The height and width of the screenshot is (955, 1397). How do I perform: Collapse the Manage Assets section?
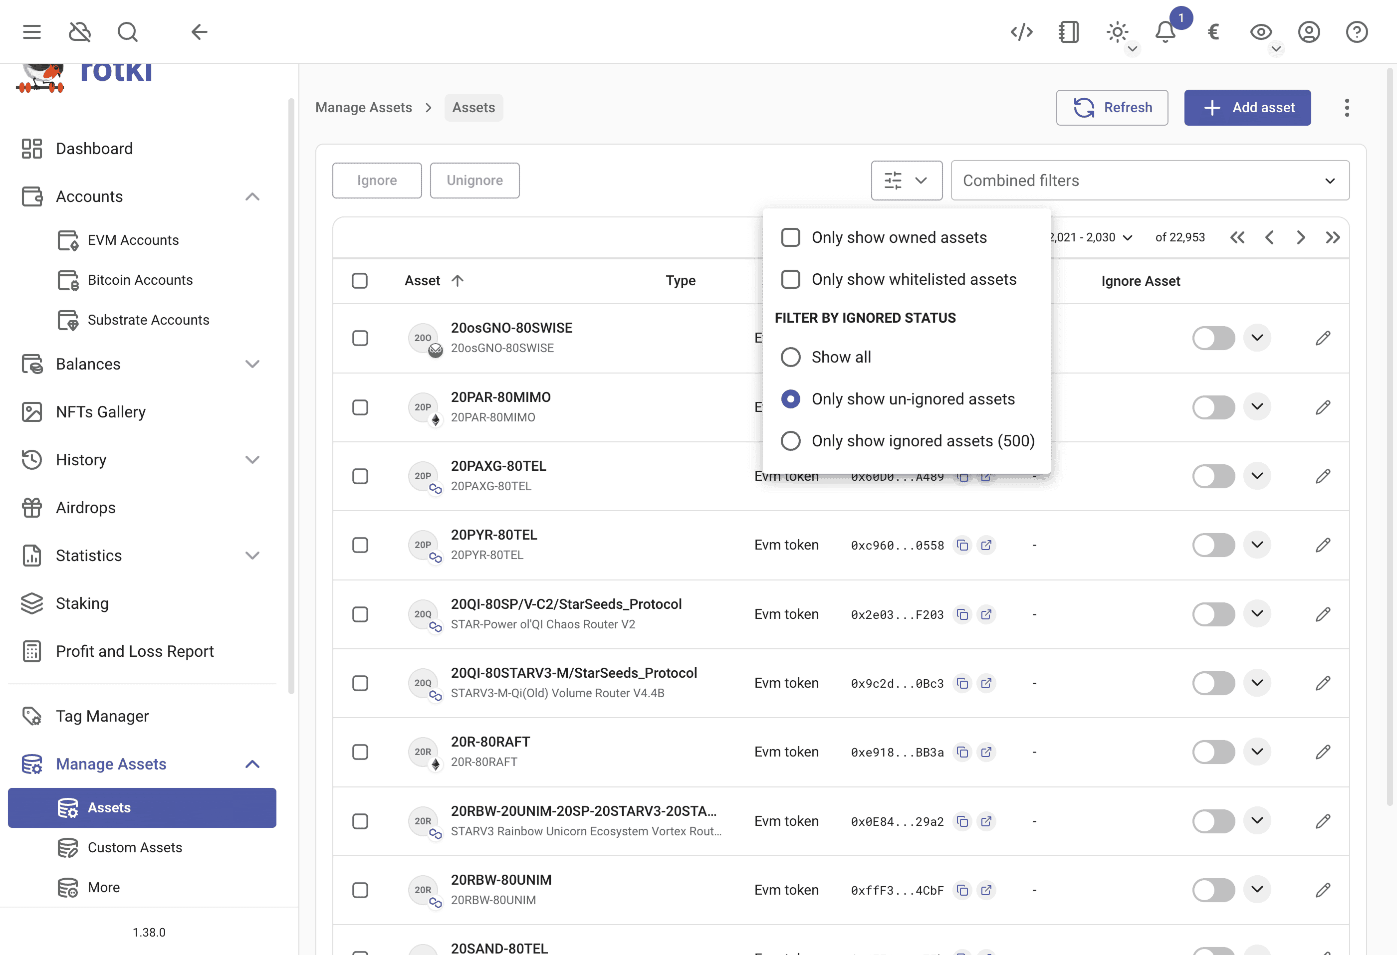pos(252,764)
